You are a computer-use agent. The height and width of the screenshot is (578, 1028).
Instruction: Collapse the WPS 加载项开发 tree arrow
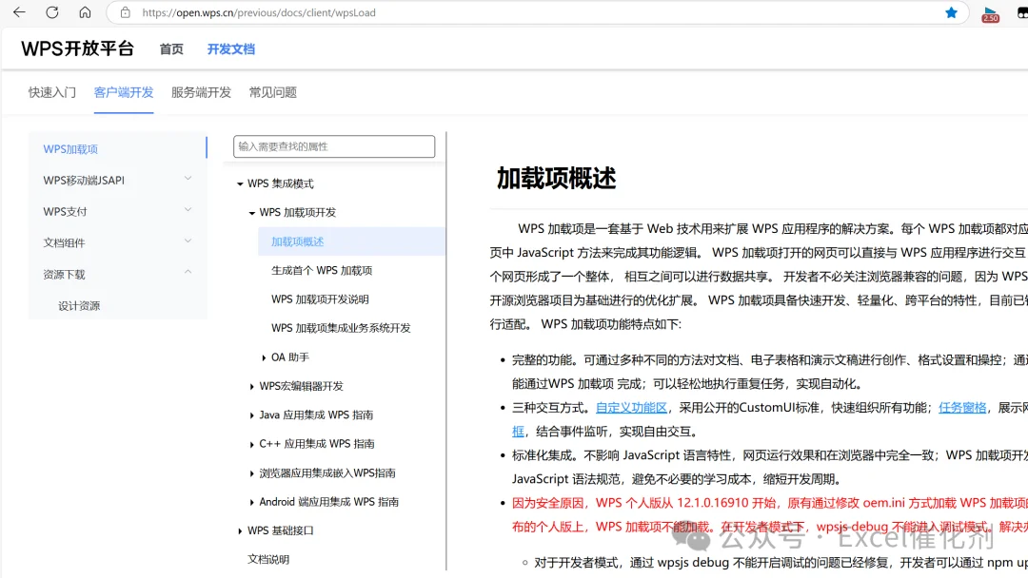coord(251,213)
